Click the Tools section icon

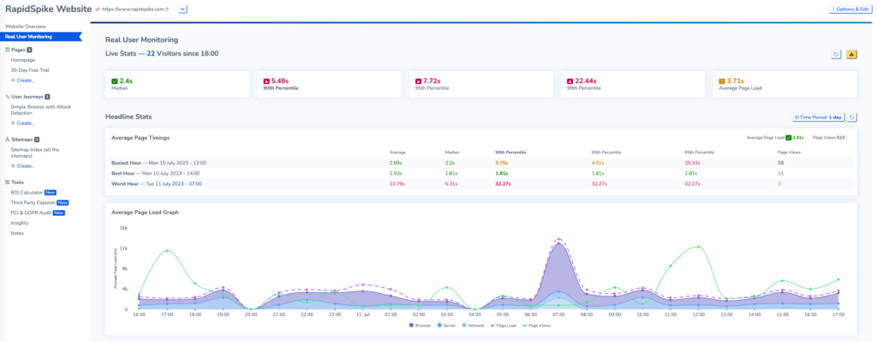coord(7,182)
